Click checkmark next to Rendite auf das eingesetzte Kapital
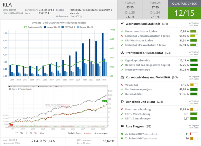The height and width of the screenshot is (146, 201). [x=122, y=65]
